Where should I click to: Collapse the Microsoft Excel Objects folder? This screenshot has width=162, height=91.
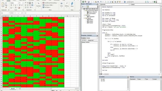tap(84, 11)
